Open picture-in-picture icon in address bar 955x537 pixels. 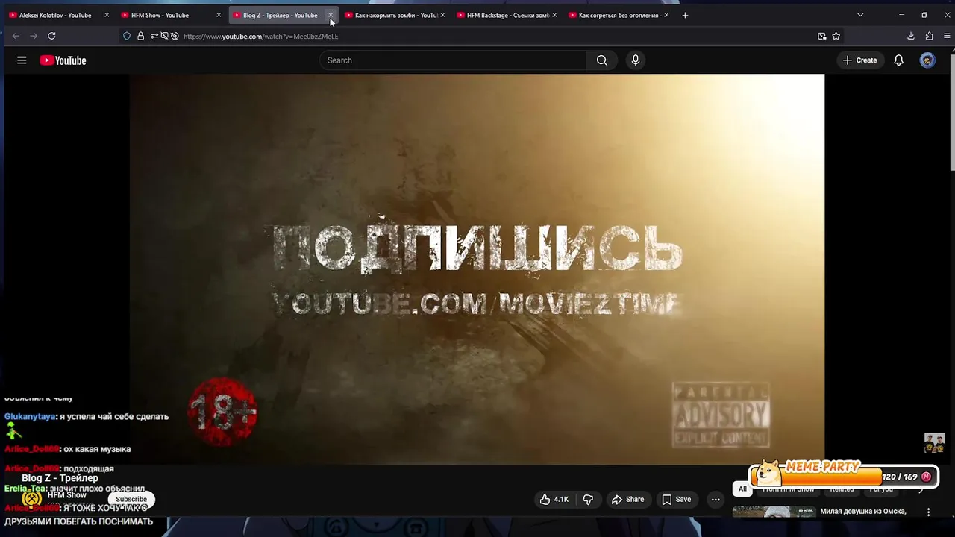point(821,36)
